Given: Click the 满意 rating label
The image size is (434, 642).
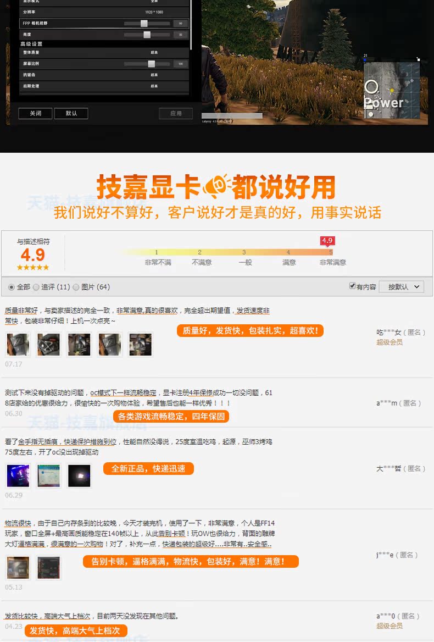Looking at the screenshot, I should click(x=289, y=262).
